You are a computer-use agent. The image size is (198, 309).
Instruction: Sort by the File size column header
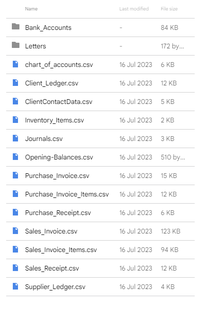coord(169,9)
